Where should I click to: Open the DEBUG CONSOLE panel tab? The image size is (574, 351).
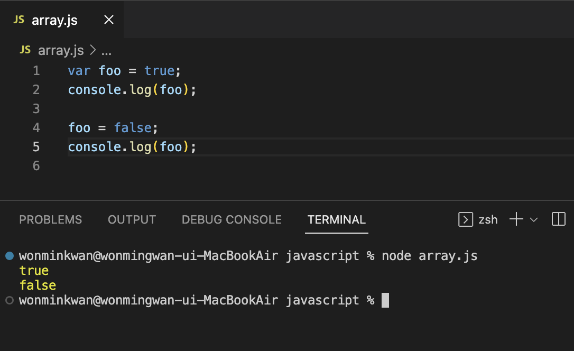232,219
